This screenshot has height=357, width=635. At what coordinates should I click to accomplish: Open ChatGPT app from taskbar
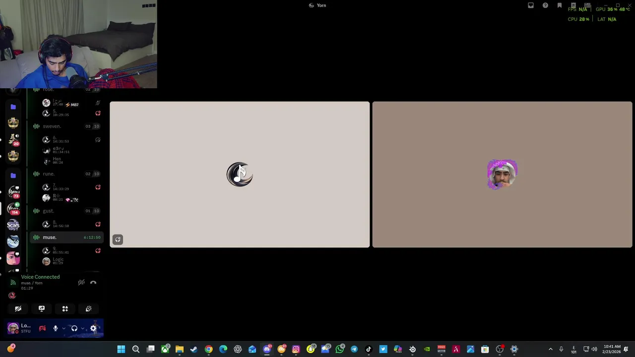[238, 350]
